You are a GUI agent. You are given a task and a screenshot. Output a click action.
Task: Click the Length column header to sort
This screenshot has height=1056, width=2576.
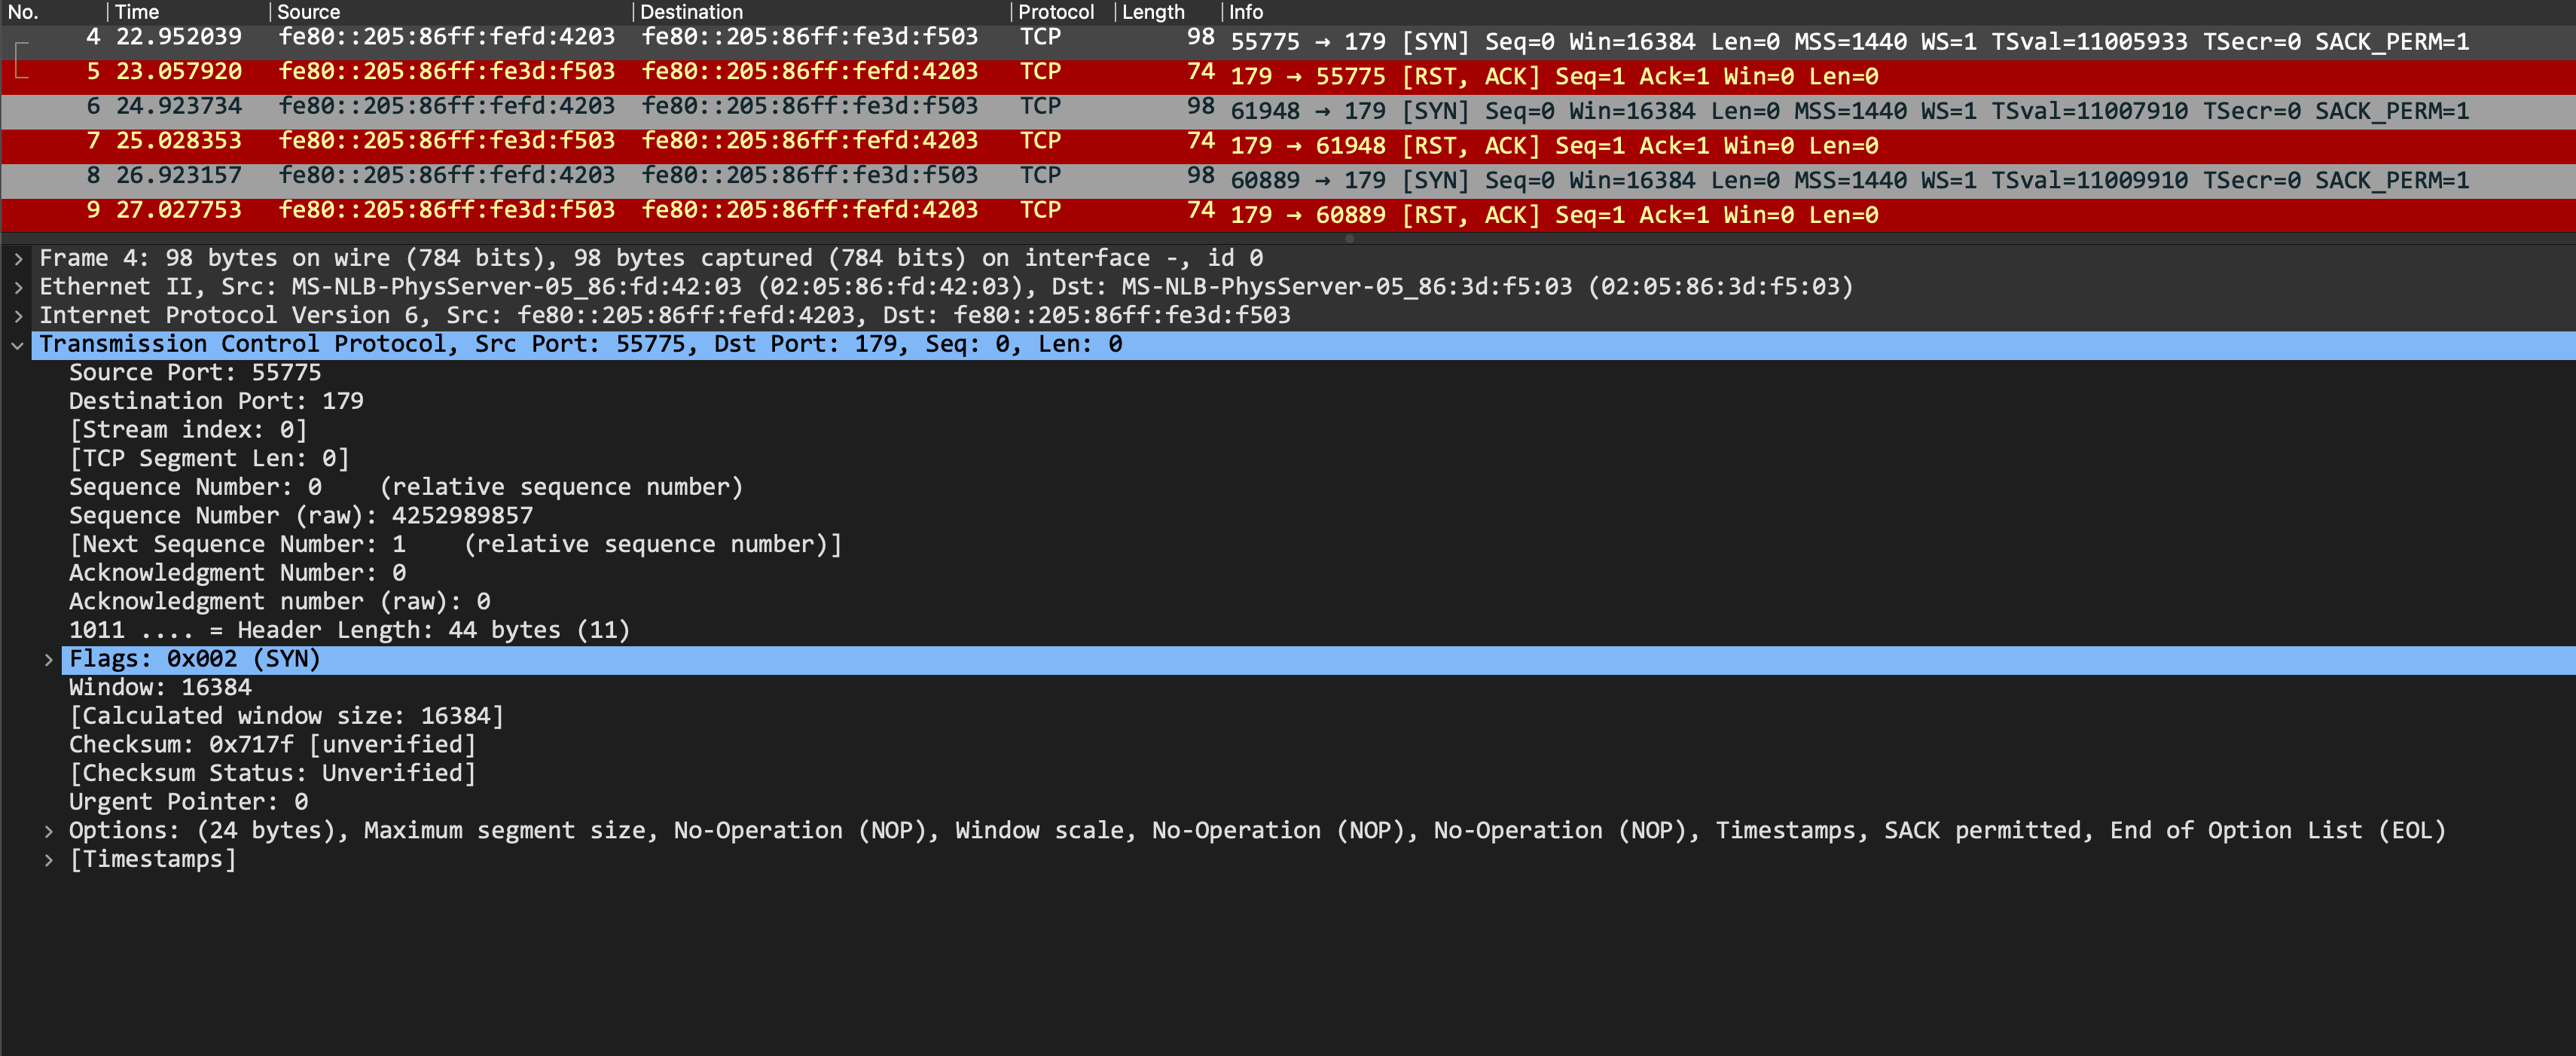(1155, 11)
